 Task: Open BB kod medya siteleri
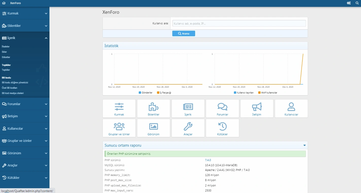pyautogui.click(x=13, y=93)
